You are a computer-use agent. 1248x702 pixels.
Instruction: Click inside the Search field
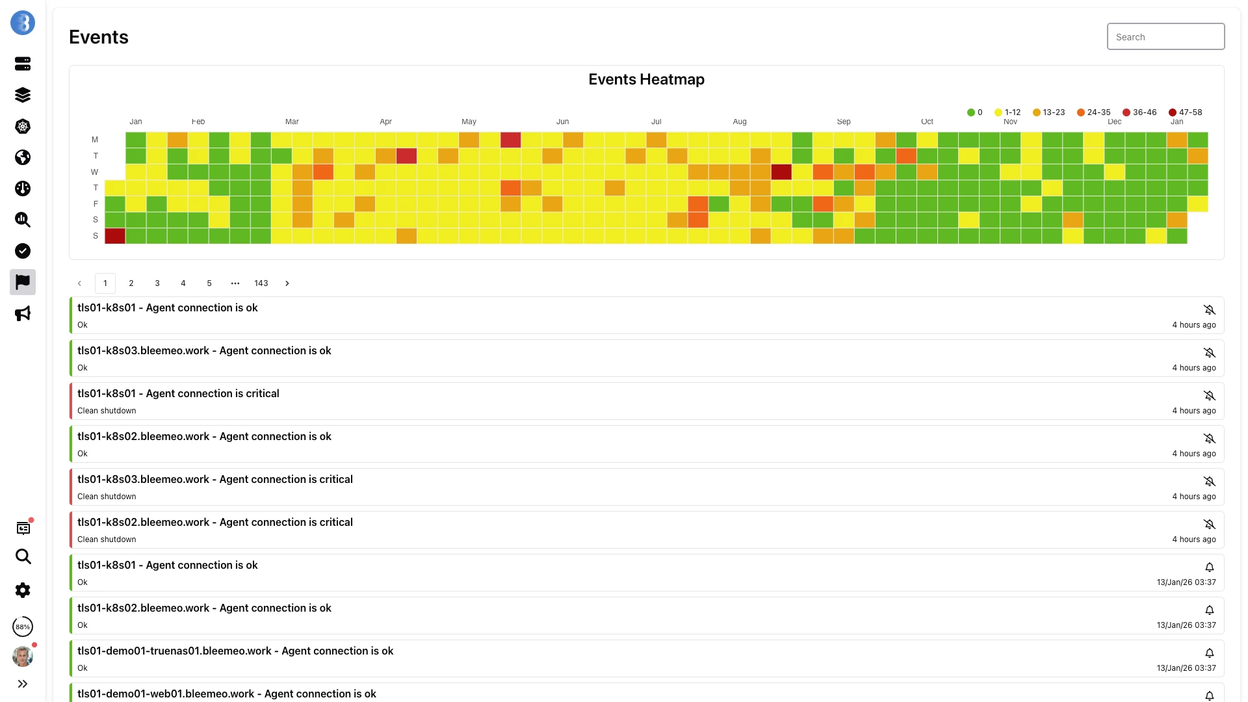(x=1165, y=36)
